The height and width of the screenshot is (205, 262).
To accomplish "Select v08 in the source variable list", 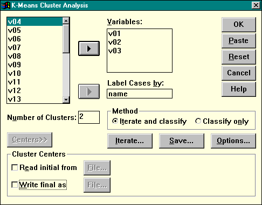I will 35,56.
